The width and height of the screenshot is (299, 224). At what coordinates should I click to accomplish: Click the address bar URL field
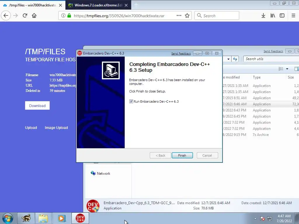coord(125,16)
